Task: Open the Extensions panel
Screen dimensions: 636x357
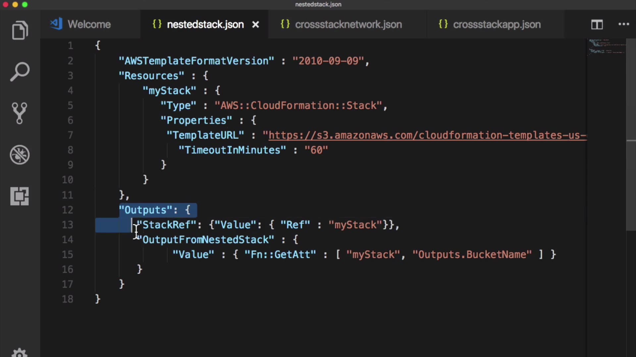Action: coord(20,196)
